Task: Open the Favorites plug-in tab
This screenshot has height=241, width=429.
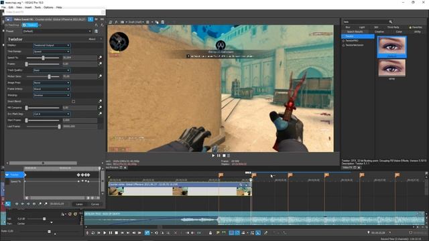Action: pyautogui.click(x=416, y=27)
